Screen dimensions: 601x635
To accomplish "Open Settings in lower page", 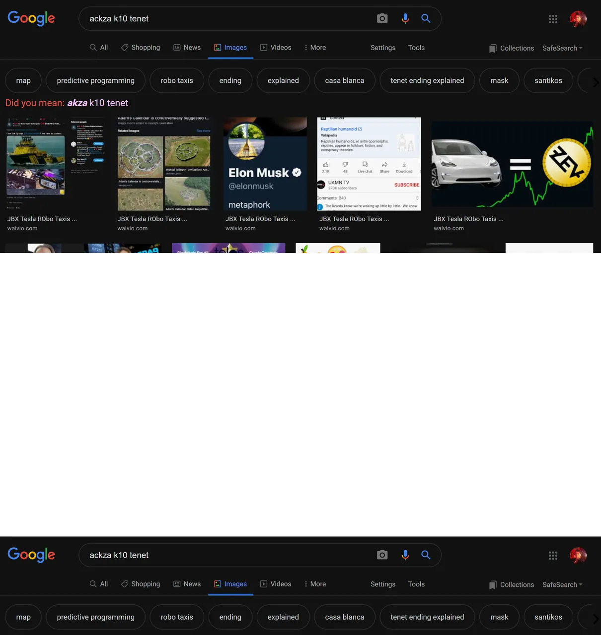I will point(383,584).
